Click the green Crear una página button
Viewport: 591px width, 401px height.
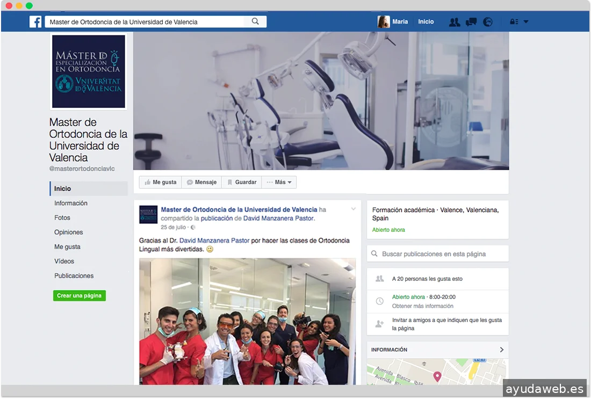tap(80, 296)
